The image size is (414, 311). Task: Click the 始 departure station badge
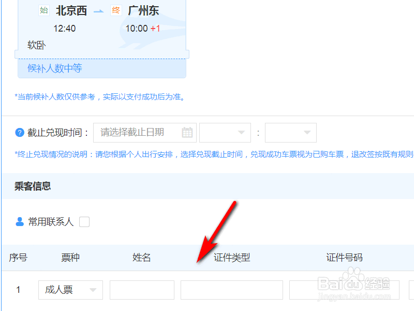[x=44, y=10]
